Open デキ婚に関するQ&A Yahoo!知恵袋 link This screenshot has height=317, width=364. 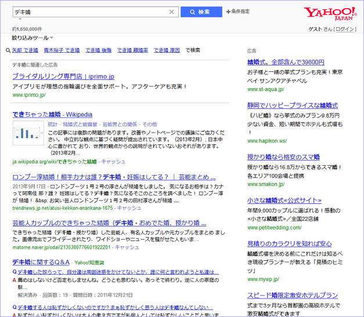coord(41,262)
